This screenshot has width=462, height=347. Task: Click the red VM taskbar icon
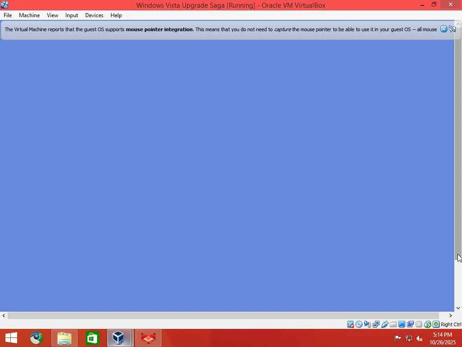click(x=148, y=338)
